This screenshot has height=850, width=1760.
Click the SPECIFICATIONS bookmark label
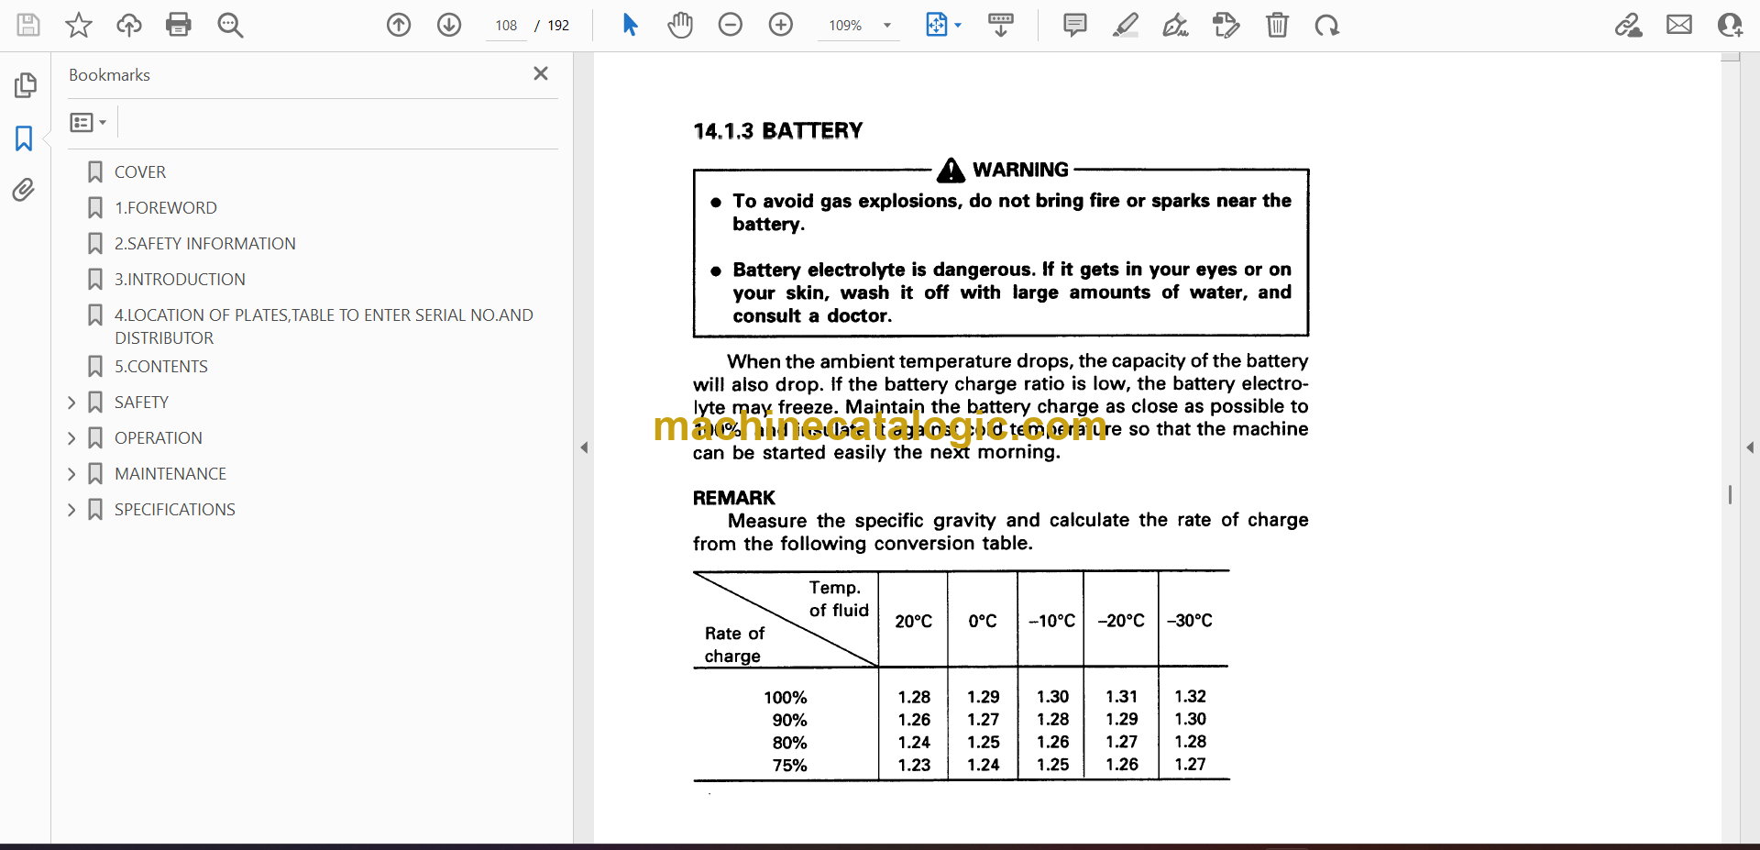pyautogui.click(x=174, y=510)
